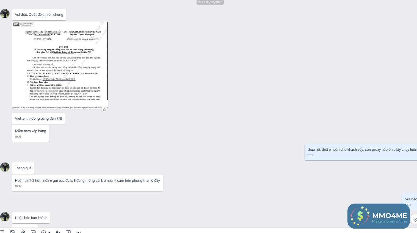This screenshot has width=417, height=233.
Task: Click the send image icon
Action: pos(12,232)
